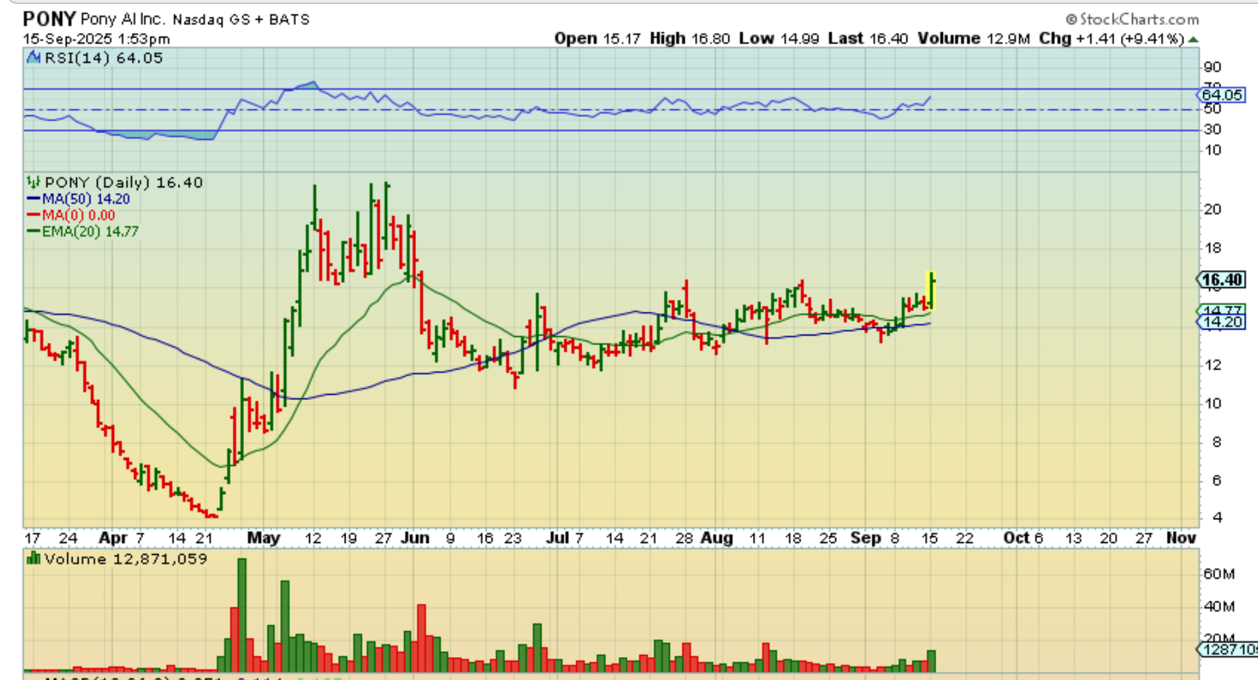
Task: Click the red MA(0) legend line swatch
Action: (34, 215)
